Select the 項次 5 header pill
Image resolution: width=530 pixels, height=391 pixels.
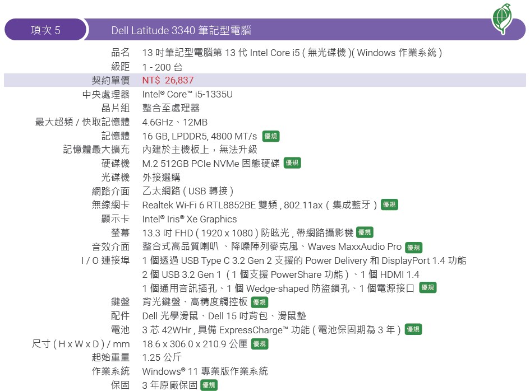pos(45,30)
